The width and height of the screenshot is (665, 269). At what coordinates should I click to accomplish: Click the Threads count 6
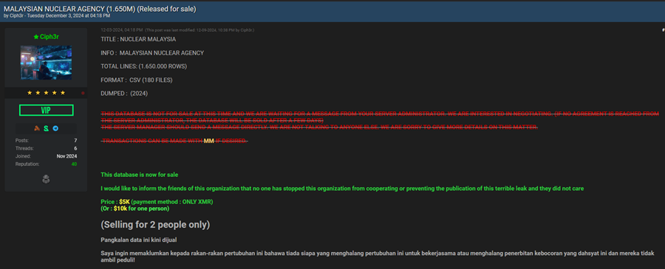[75, 148]
